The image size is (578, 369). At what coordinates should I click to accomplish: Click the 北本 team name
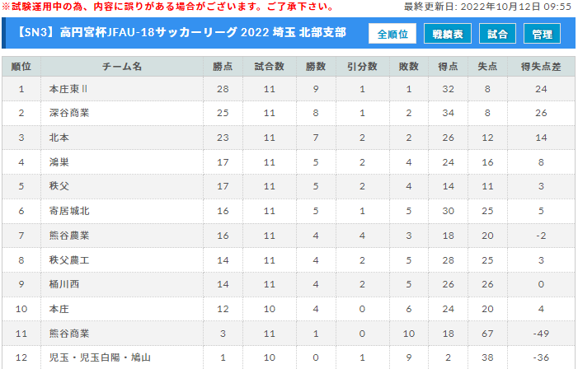pos(59,138)
